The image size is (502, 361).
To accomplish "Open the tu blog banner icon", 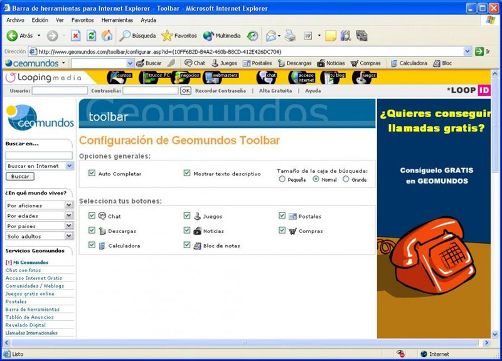I will [333, 77].
